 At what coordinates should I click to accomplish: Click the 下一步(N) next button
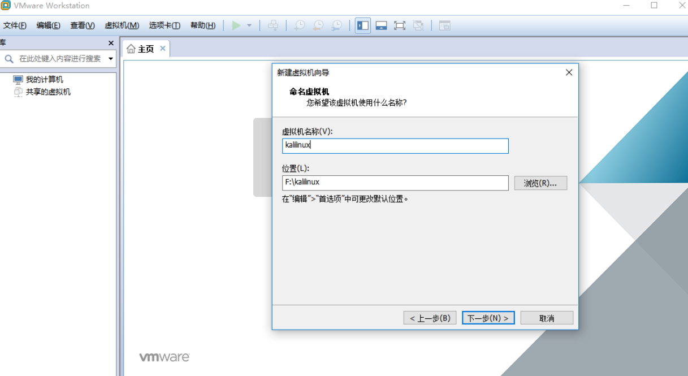[488, 318]
